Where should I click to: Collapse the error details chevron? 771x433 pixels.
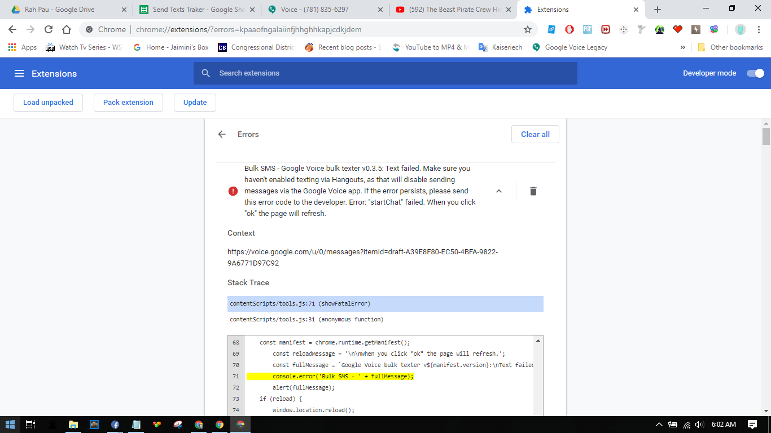tap(499, 191)
